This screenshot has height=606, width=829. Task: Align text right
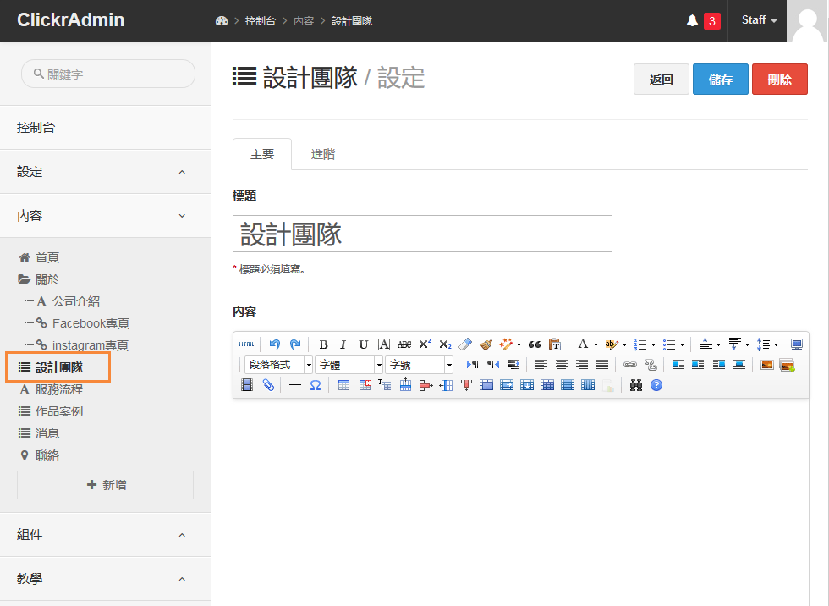582,365
